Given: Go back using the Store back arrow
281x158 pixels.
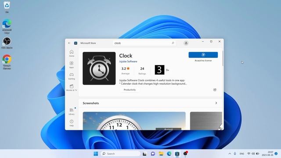Looking at the screenshot, I should pos(69,43).
